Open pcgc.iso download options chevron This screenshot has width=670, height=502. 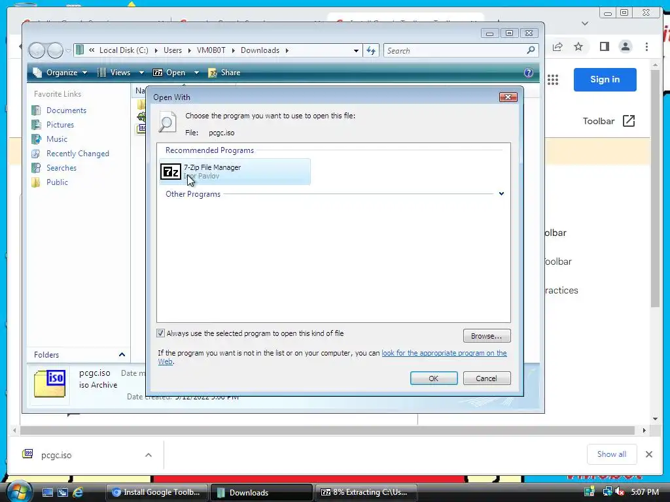tap(149, 455)
